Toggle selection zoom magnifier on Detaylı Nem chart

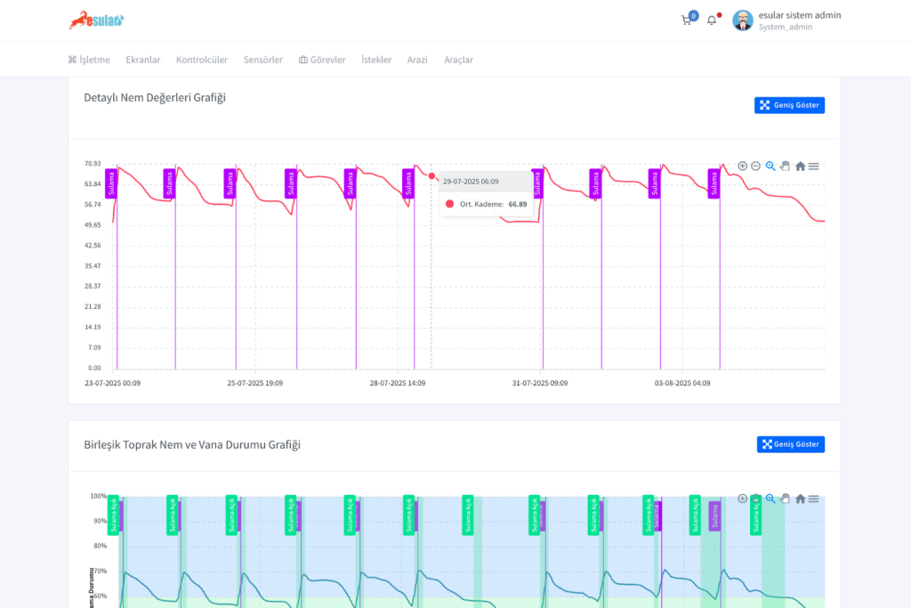(x=770, y=166)
